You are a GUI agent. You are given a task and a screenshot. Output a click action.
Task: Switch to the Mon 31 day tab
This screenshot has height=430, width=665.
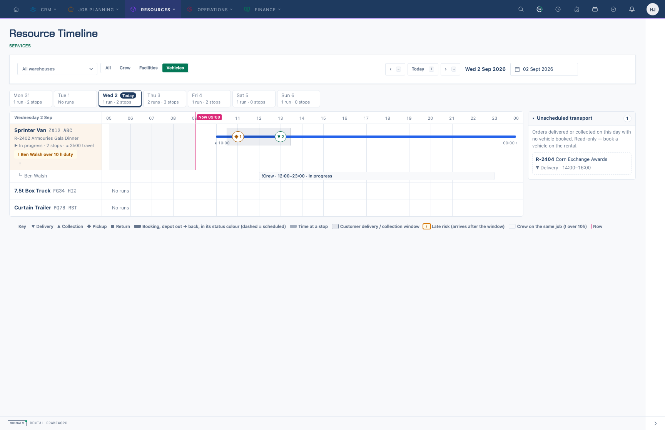tap(31, 99)
